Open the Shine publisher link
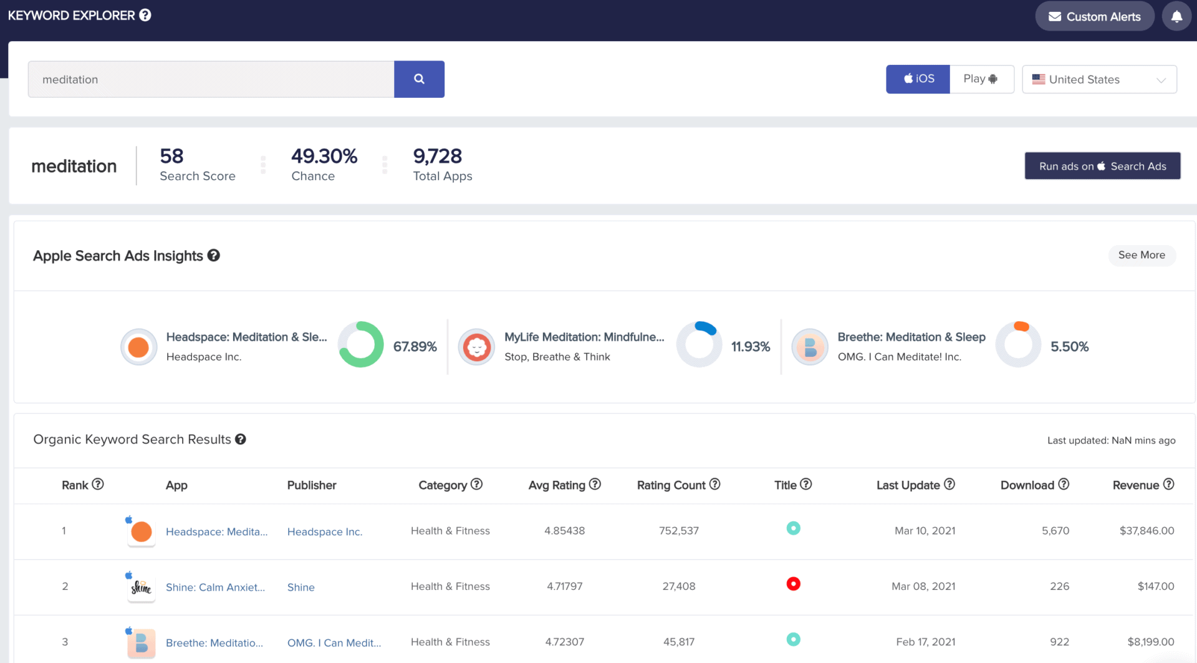 (x=301, y=588)
